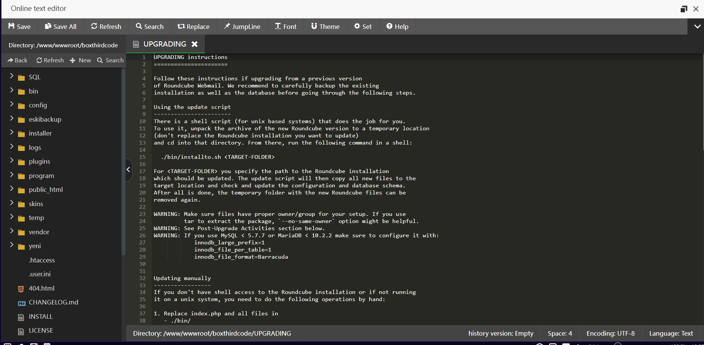Expand the vendor folder

click(x=12, y=231)
